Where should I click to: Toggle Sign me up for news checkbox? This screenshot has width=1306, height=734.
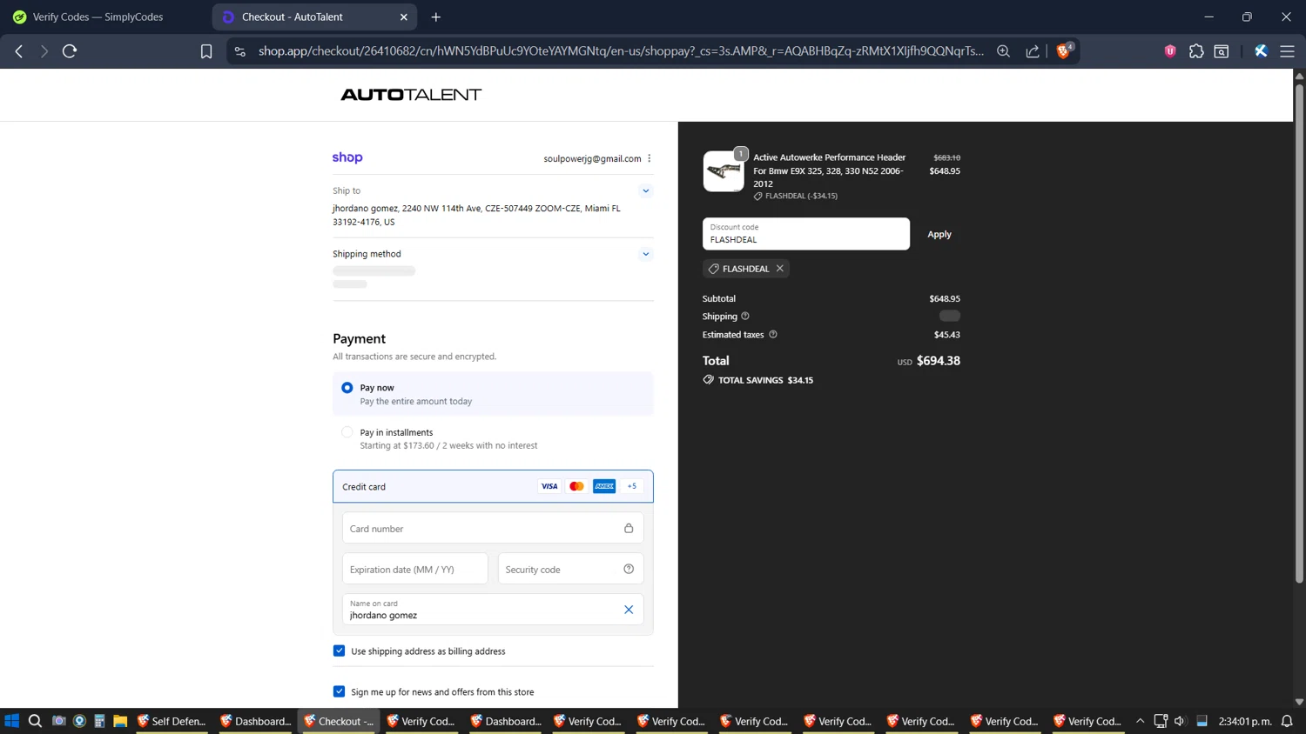click(x=340, y=691)
